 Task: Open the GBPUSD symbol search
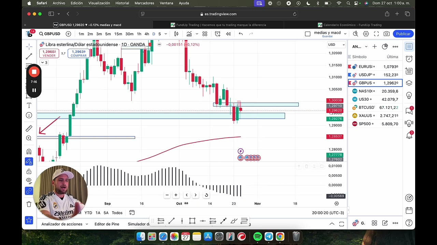point(50,34)
